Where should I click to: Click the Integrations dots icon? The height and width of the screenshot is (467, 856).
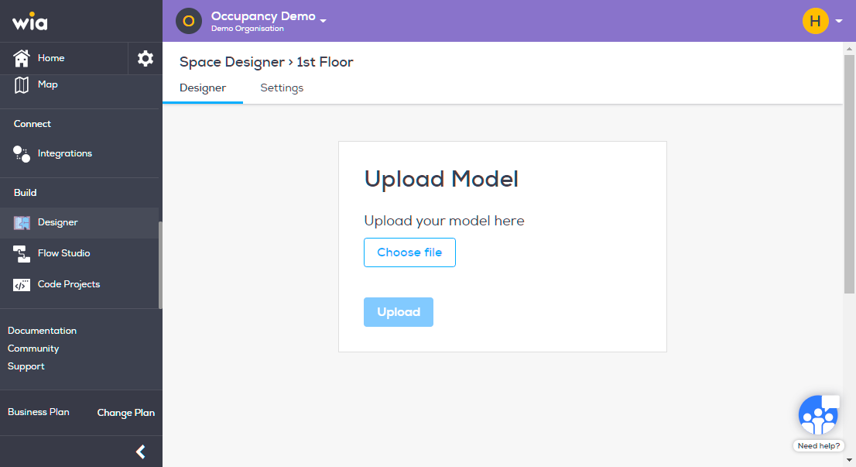tap(22, 153)
